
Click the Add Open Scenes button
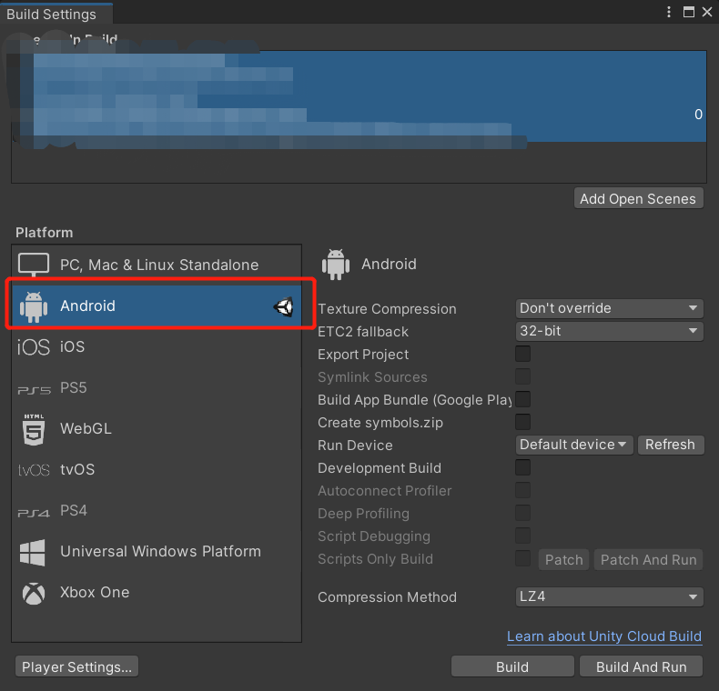click(638, 198)
